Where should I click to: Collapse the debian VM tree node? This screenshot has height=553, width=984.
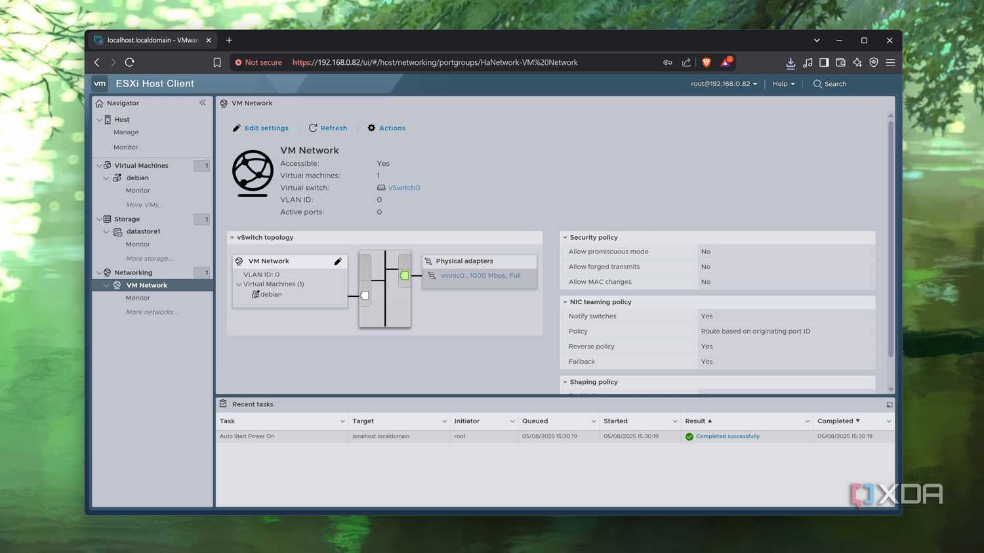pyautogui.click(x=106, y=178)
